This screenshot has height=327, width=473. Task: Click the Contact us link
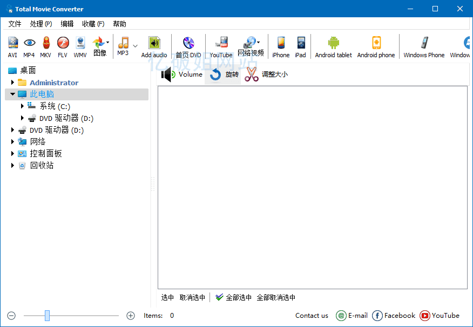[x=312, y=316]
